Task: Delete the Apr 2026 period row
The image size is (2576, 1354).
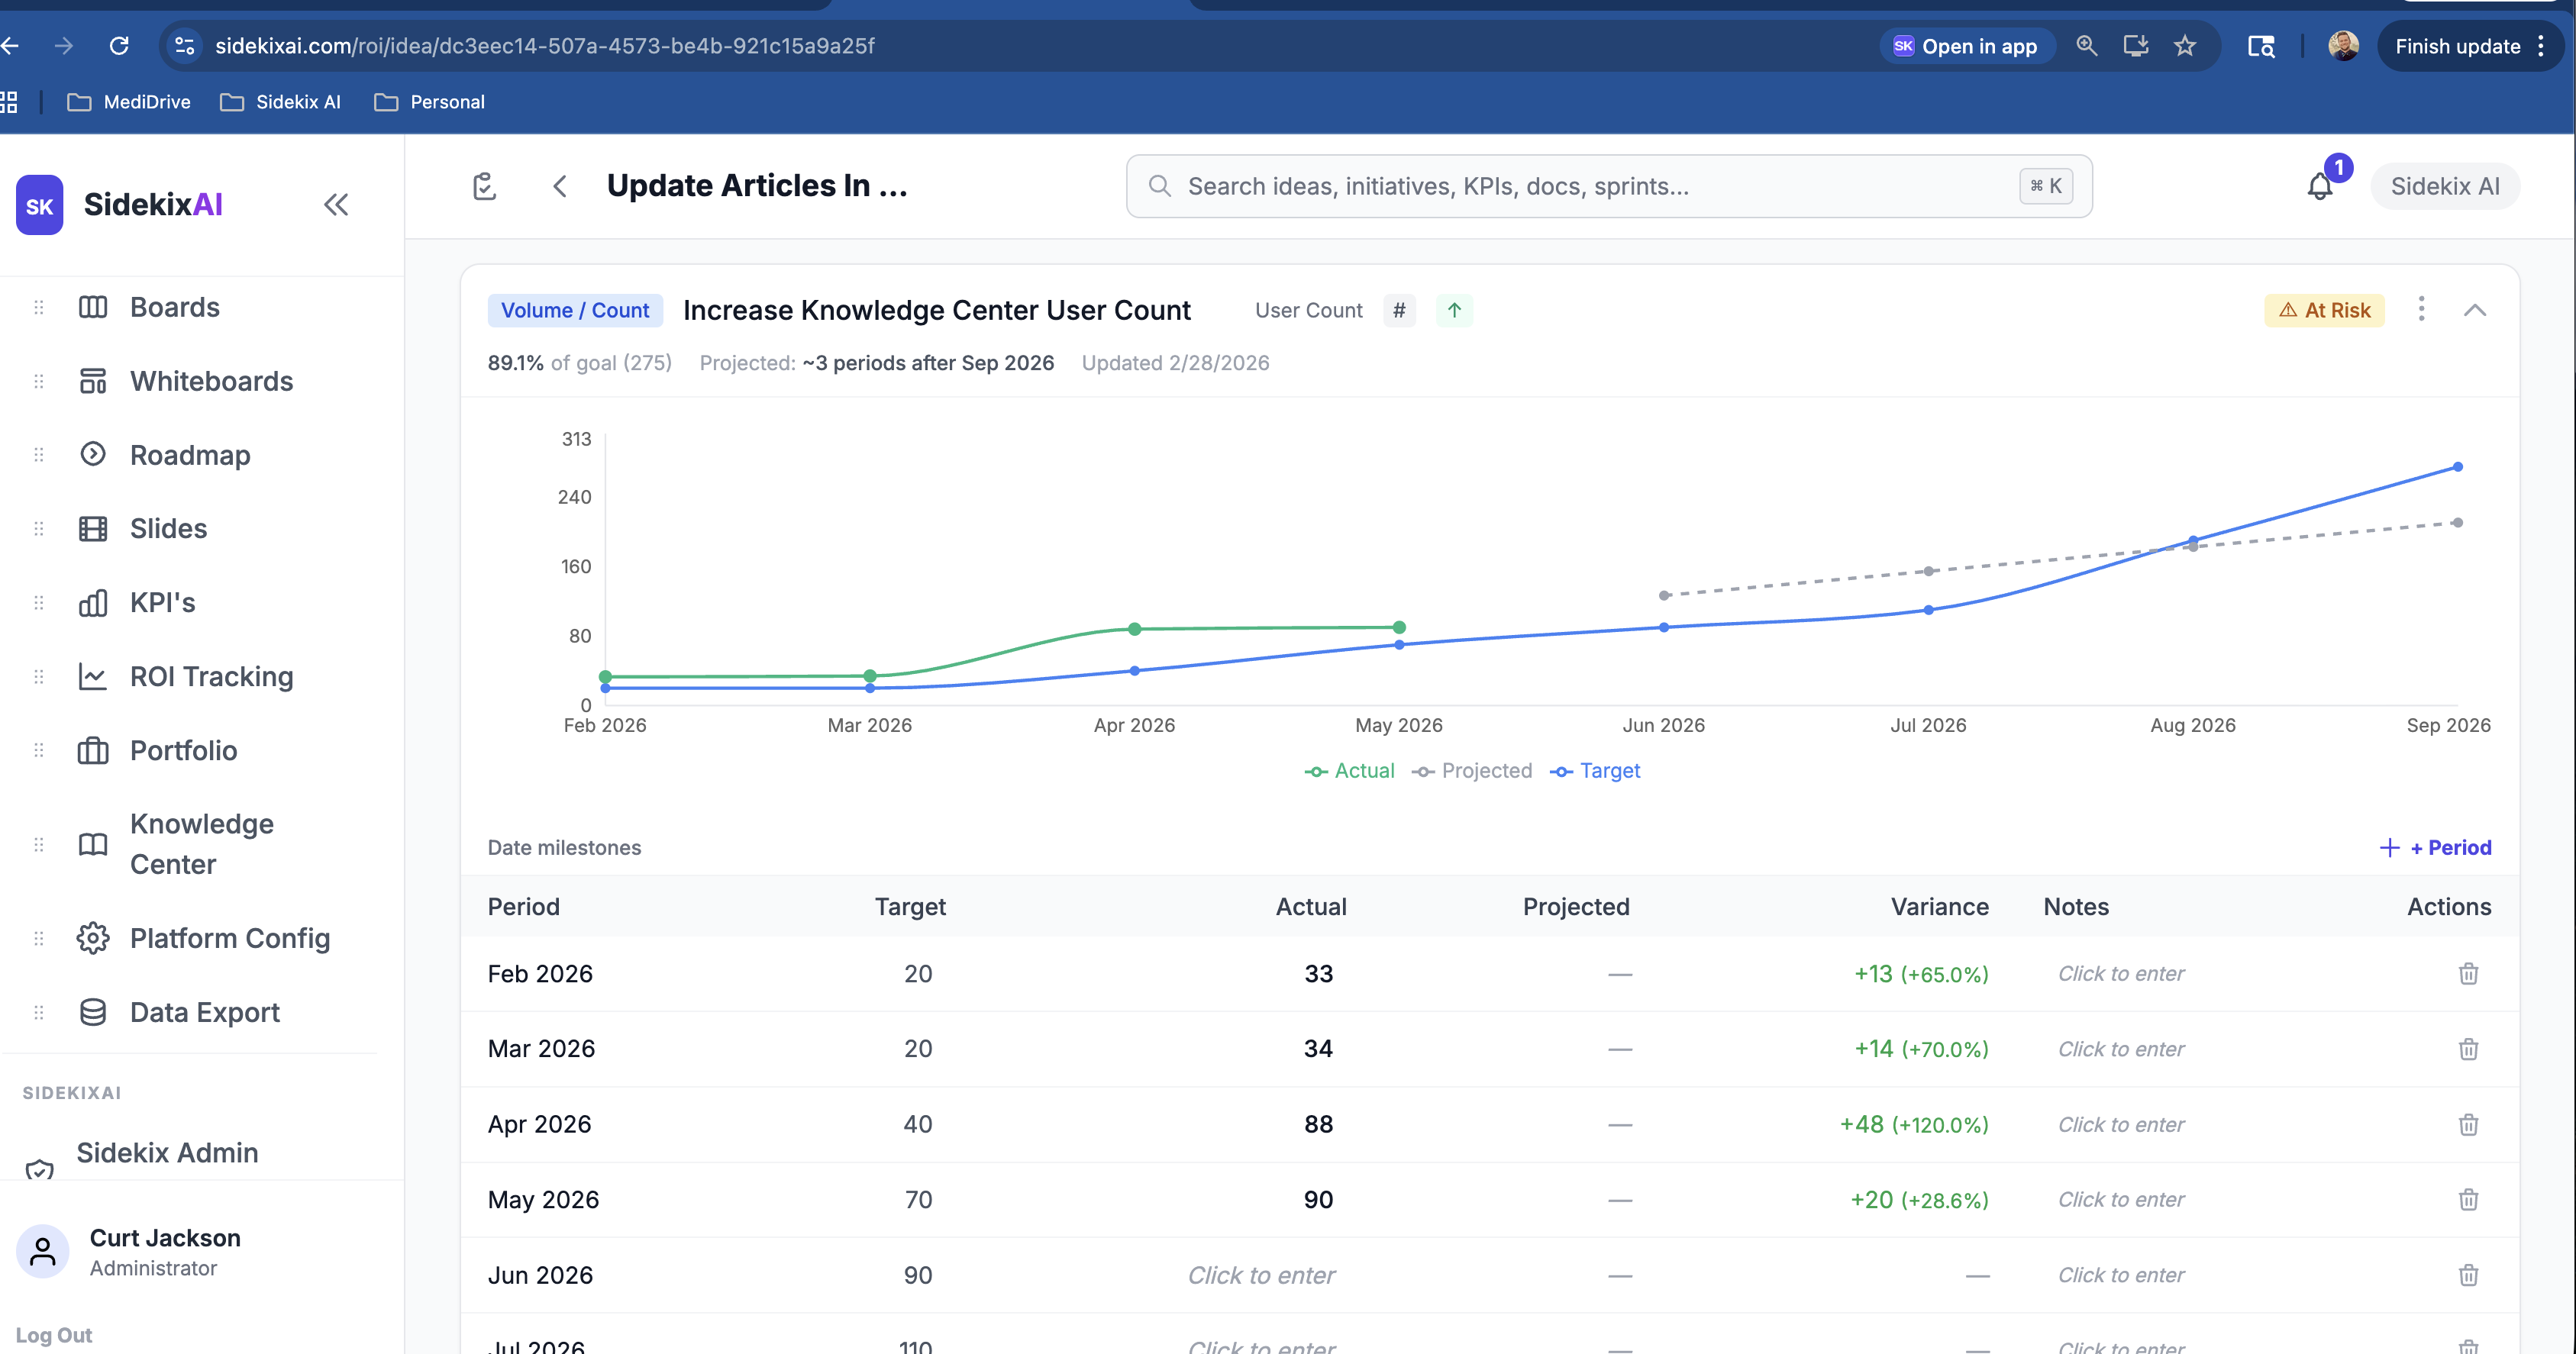Action: (2468, 1124)
